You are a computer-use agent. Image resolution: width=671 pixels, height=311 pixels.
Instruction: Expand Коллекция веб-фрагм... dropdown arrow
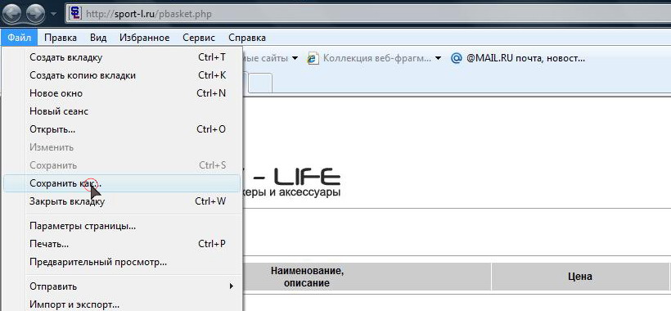click(438, 59)
